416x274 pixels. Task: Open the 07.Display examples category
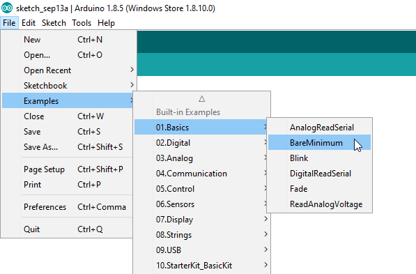pos(202,220)
